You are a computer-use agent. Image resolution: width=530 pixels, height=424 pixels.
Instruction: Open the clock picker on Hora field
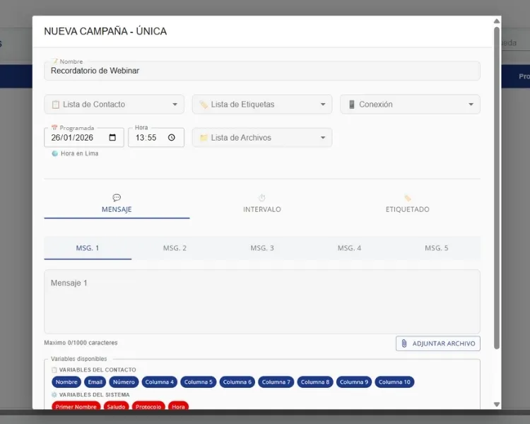click(x=172, y=138)
